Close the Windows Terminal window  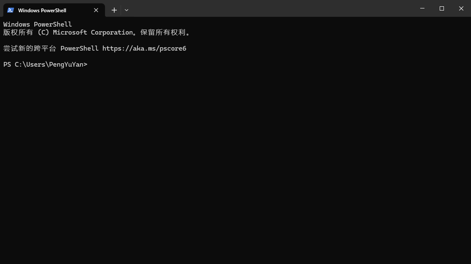[461, 8]
